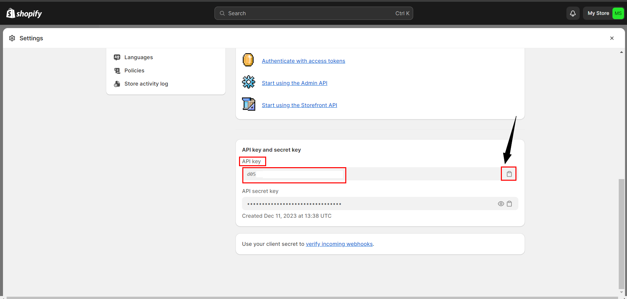Click into the Search bar
627x299 pixels.
point(313,14)
